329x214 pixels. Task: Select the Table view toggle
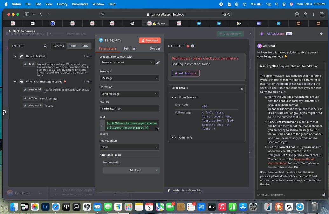[72, 46]
